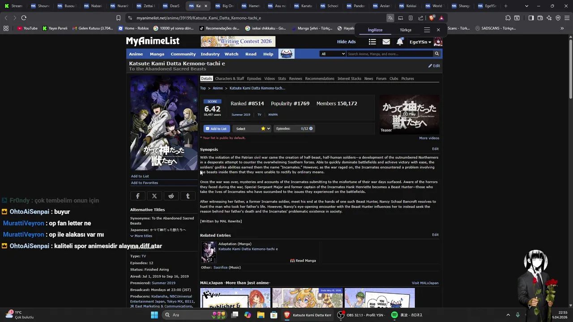Open File Explorer from the taskbar
This screenshot has width=573, height=322.
click(261, 315)
